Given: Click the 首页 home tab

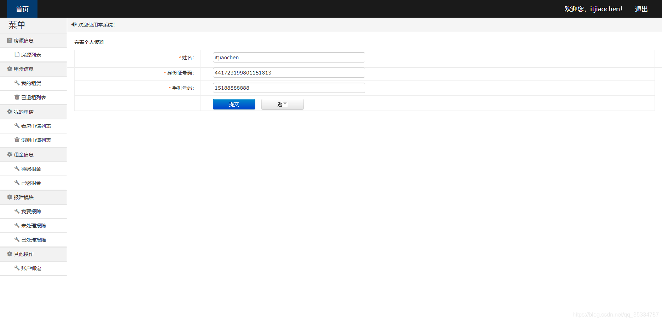Looking at the screenshot, I should click(x=22, y=9).
